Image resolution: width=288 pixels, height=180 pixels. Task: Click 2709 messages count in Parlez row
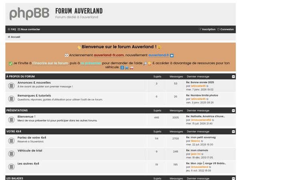point(176,139)
